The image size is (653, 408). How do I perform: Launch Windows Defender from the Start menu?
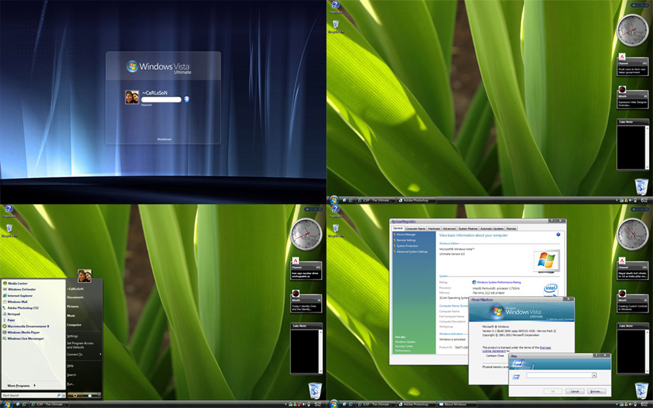click(21, 289)
